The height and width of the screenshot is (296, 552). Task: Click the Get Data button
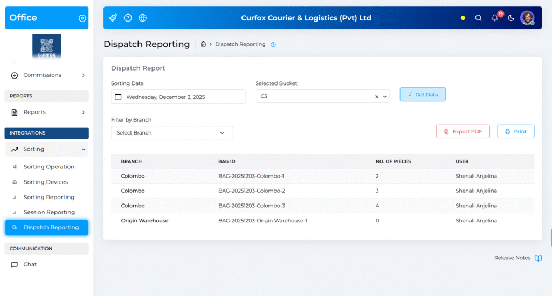tap(423, 94)
